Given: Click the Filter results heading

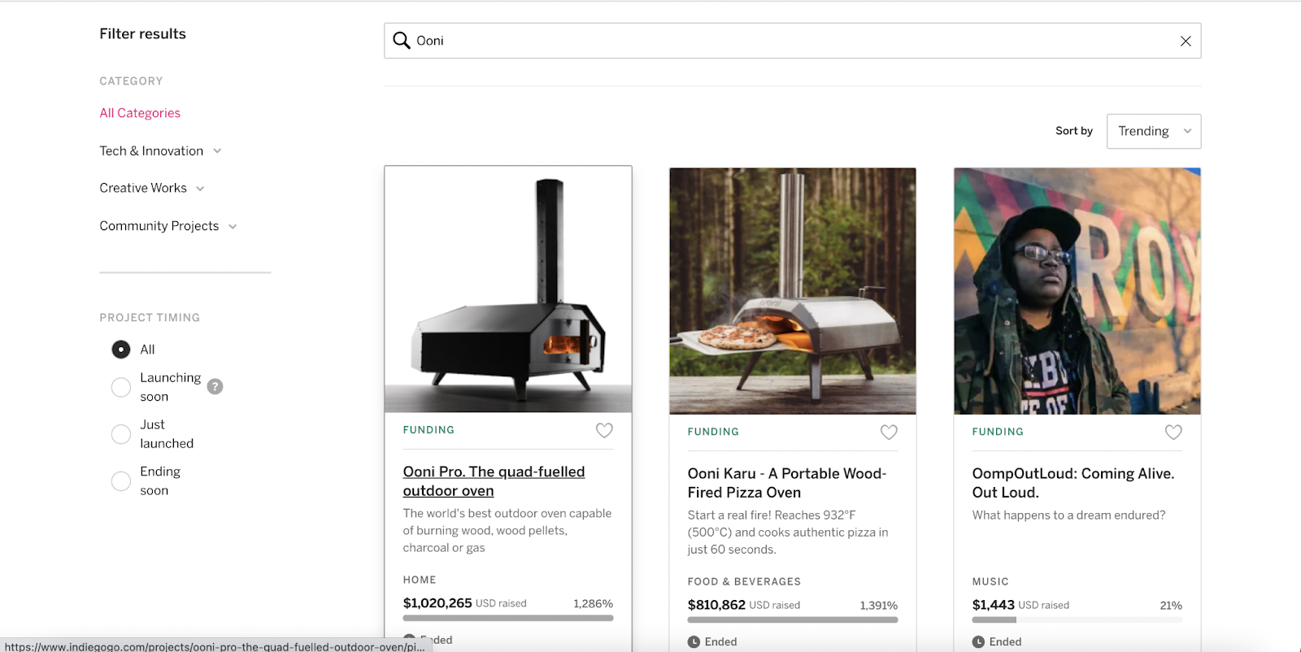Looking at the screenshot, I should pyautogui.click(x=143, y=34).
